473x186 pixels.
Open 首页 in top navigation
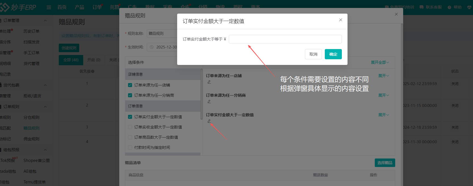pos(62,7)
